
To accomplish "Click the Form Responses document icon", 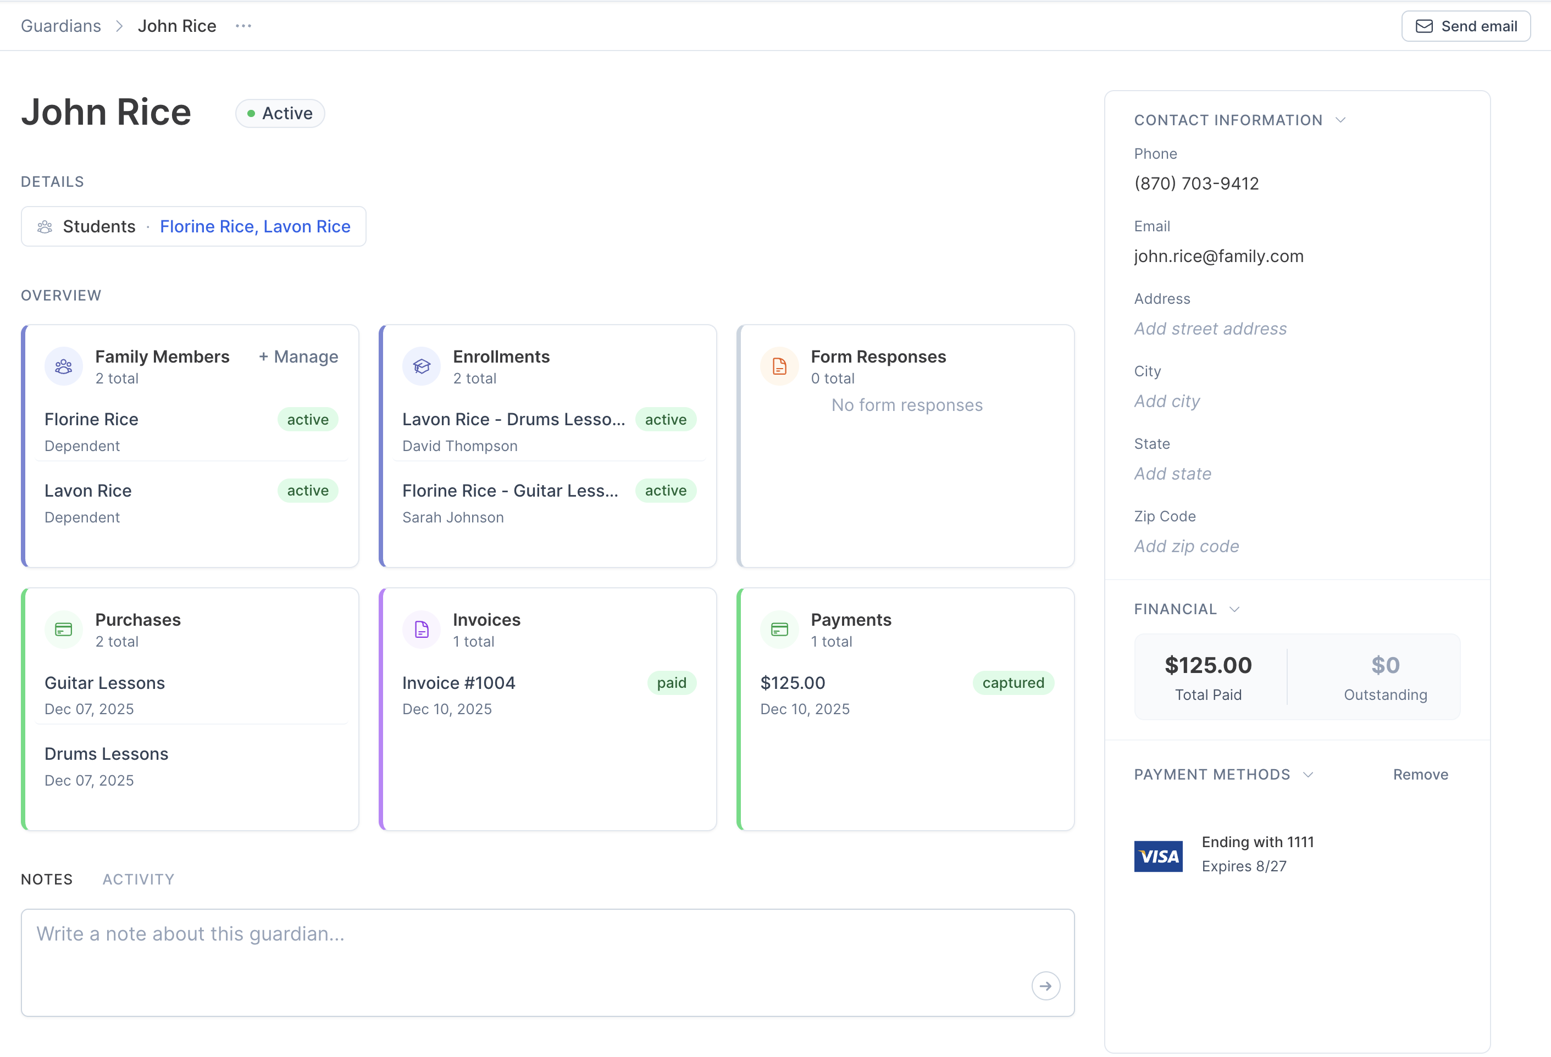I will (x=779, y=366).
